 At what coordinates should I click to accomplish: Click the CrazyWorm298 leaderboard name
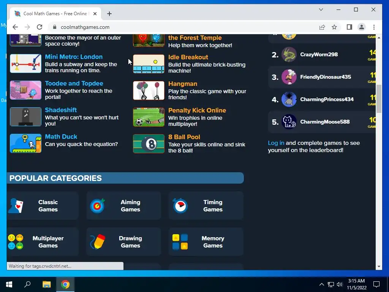tap(319, 54)
